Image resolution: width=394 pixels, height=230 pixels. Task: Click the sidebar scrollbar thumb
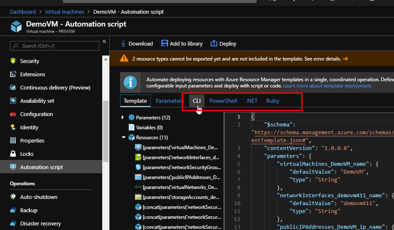point(106,131)
